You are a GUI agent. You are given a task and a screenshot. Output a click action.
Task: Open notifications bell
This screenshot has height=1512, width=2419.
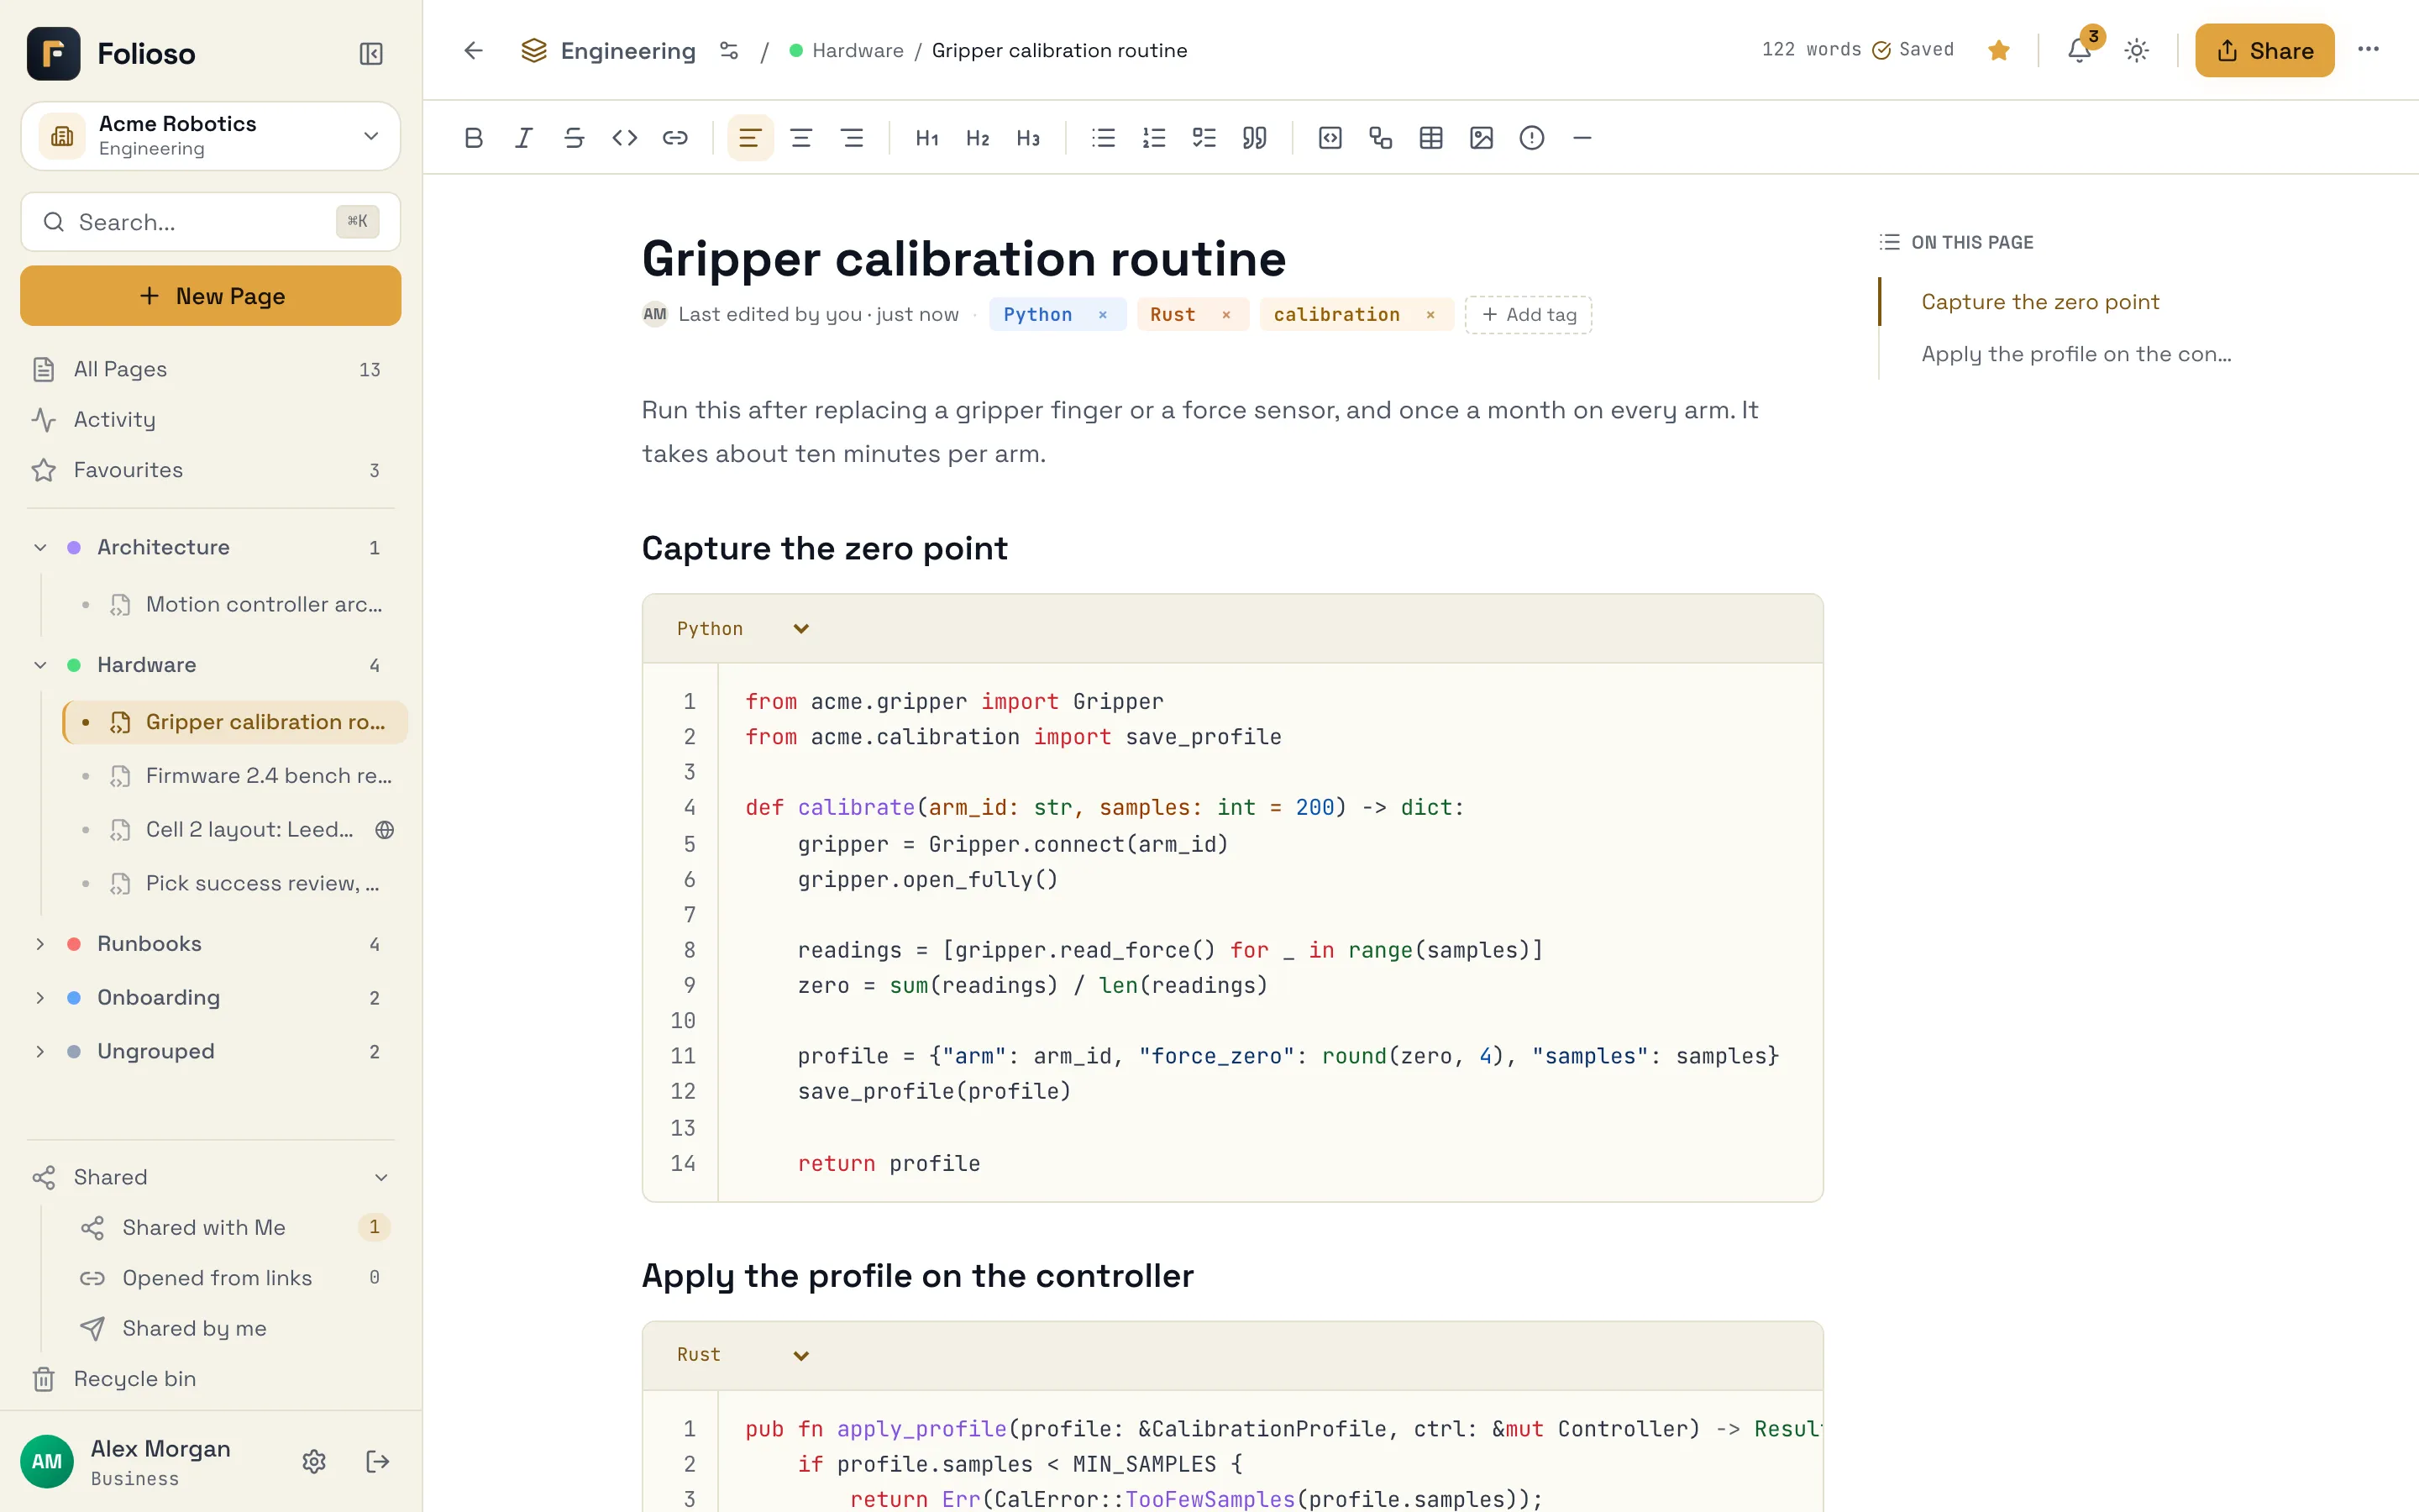pyautogui.click(x=2079, y=50)
